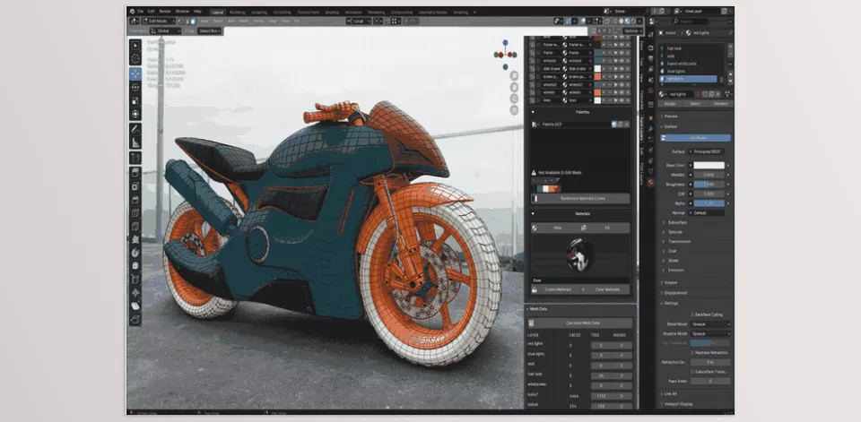Click the Assign button

[670, 104]
